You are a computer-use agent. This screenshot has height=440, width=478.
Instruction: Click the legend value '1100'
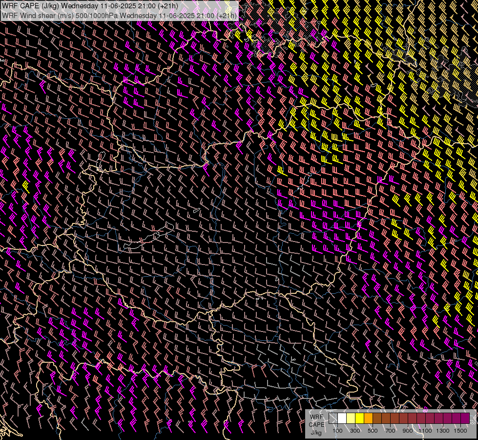click(425, 431)
